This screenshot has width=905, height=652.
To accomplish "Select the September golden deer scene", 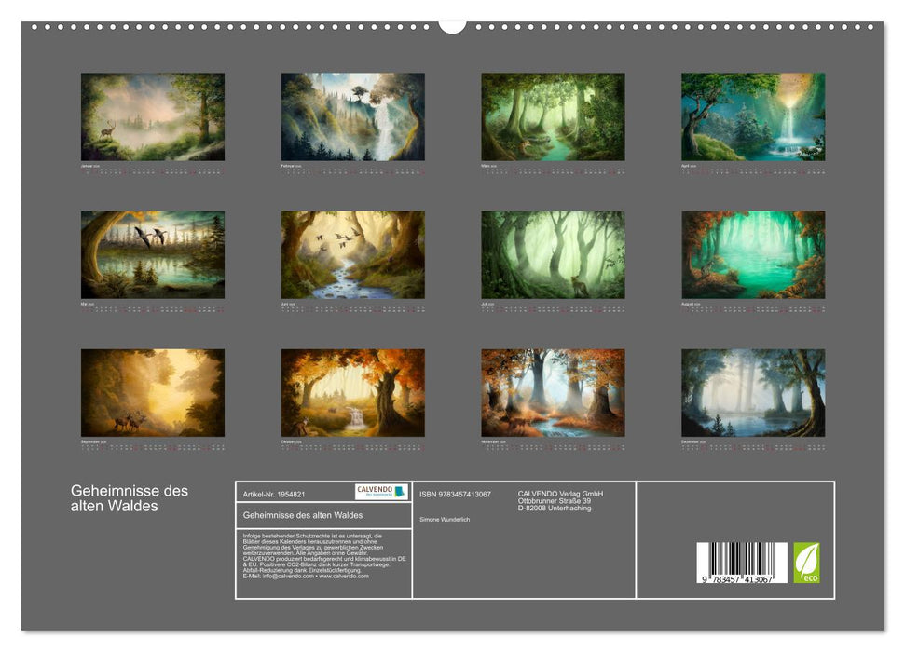I will coord(152,389).
